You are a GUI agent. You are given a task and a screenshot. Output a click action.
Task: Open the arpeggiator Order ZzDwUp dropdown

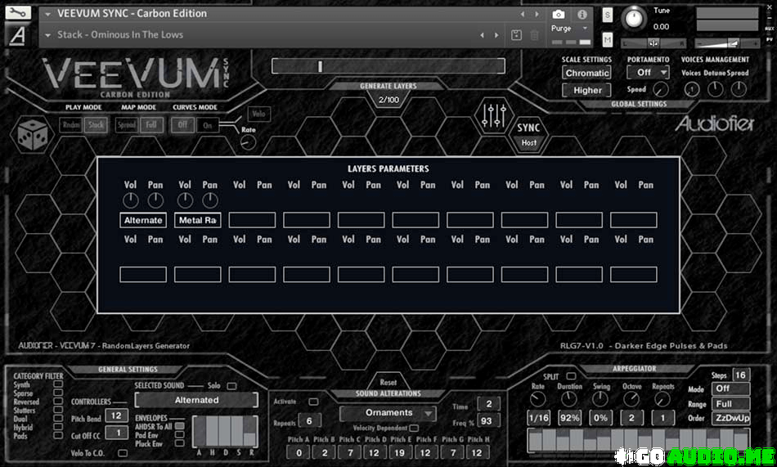tap(731, 419)
